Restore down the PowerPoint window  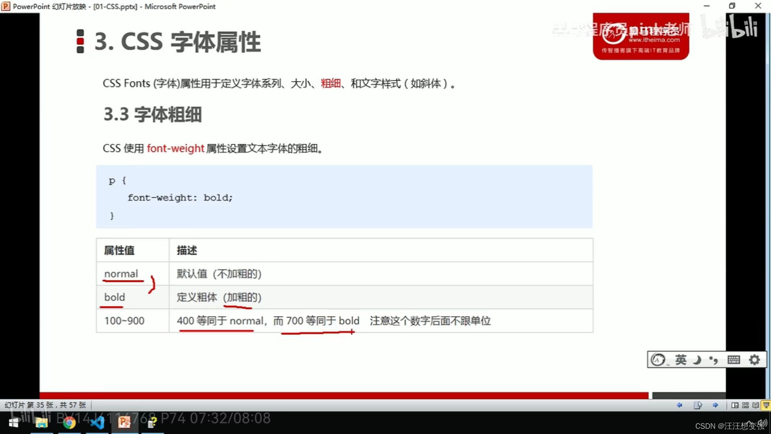[x=732, y=6]
